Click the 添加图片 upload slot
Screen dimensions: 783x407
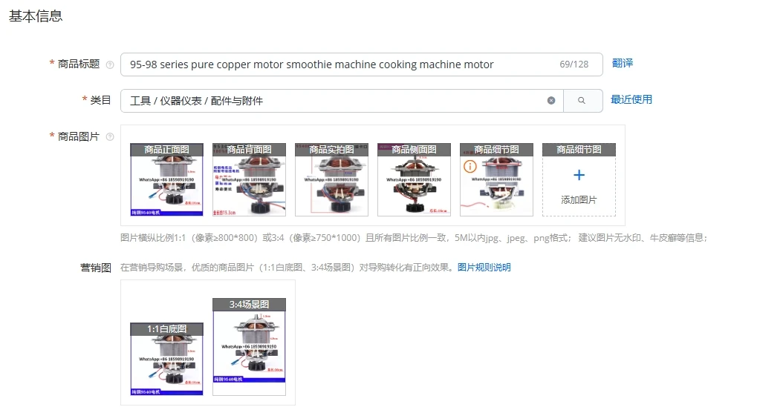(579, 180)
